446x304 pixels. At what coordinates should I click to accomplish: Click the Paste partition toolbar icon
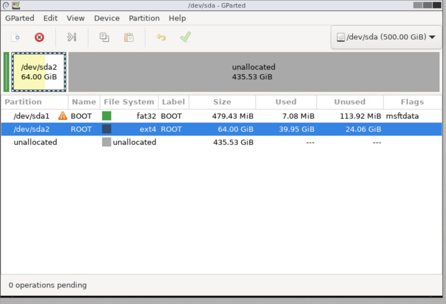coord(129,37)
